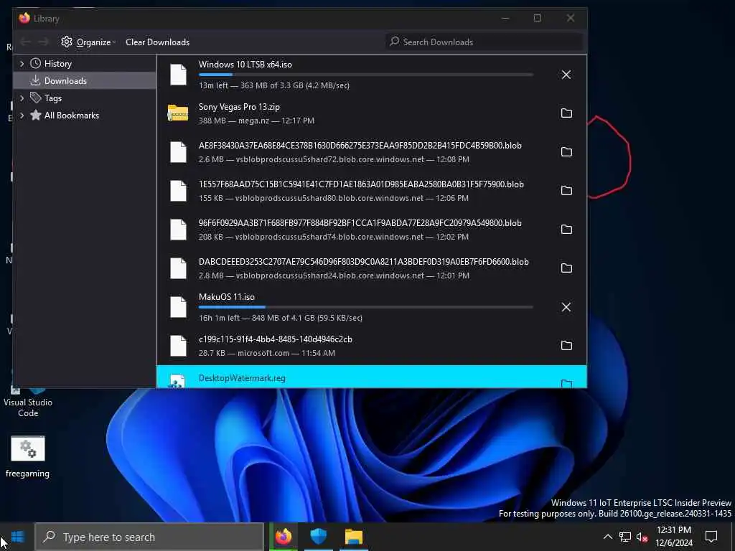
Task: Expand the Tags tree node
Action: pos(22,98)
